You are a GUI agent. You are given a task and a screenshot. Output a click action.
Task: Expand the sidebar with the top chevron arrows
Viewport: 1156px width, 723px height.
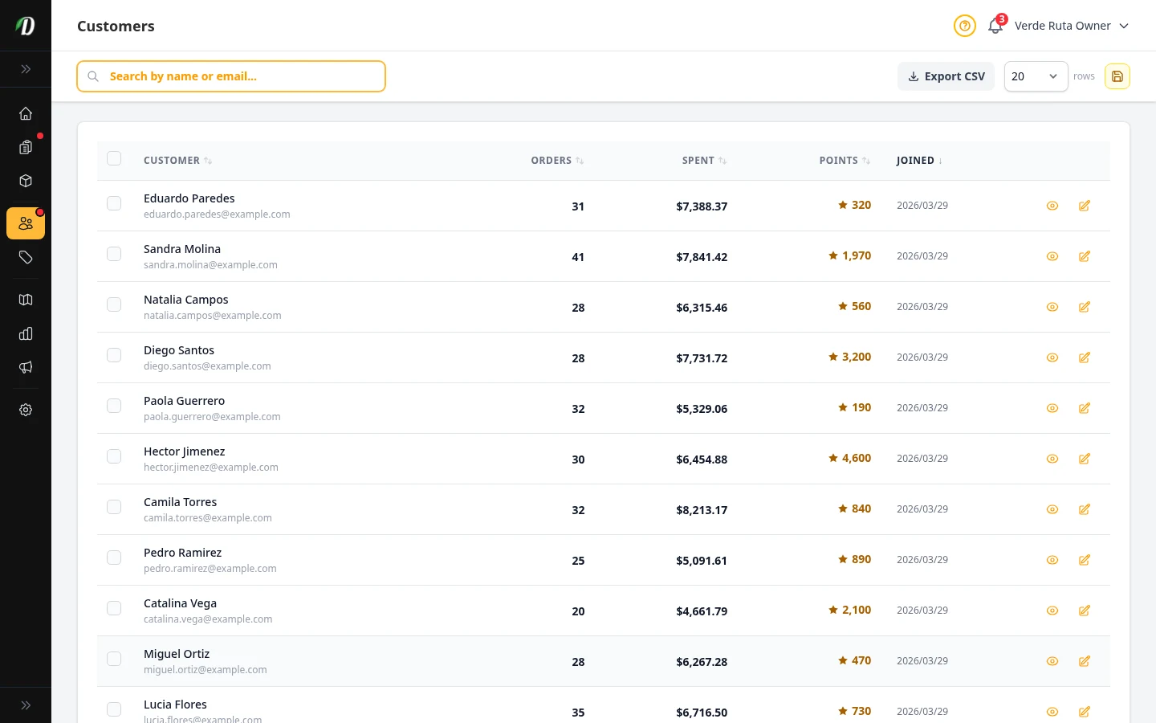(x=26, y=69)
